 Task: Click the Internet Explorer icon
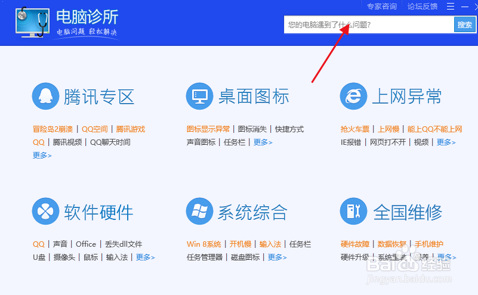(353, 96)
